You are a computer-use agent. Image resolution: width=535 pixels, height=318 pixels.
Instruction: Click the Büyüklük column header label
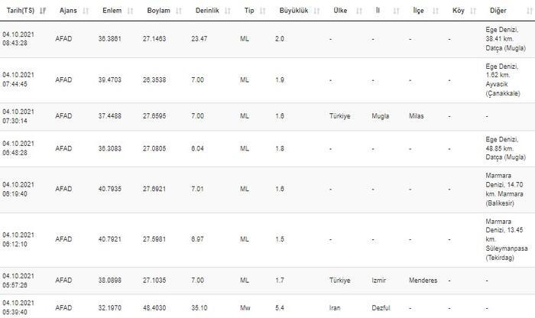[293, 11]
